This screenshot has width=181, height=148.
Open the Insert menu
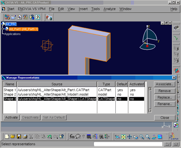(83, 9)
